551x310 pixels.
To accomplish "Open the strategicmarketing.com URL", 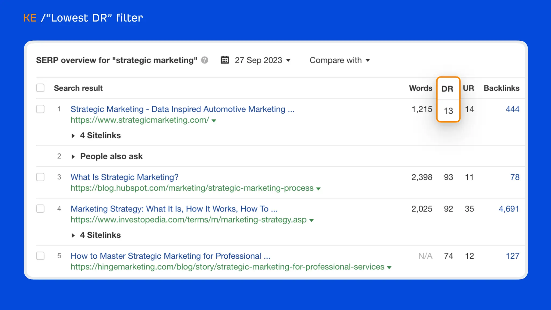I will [140, 120].
